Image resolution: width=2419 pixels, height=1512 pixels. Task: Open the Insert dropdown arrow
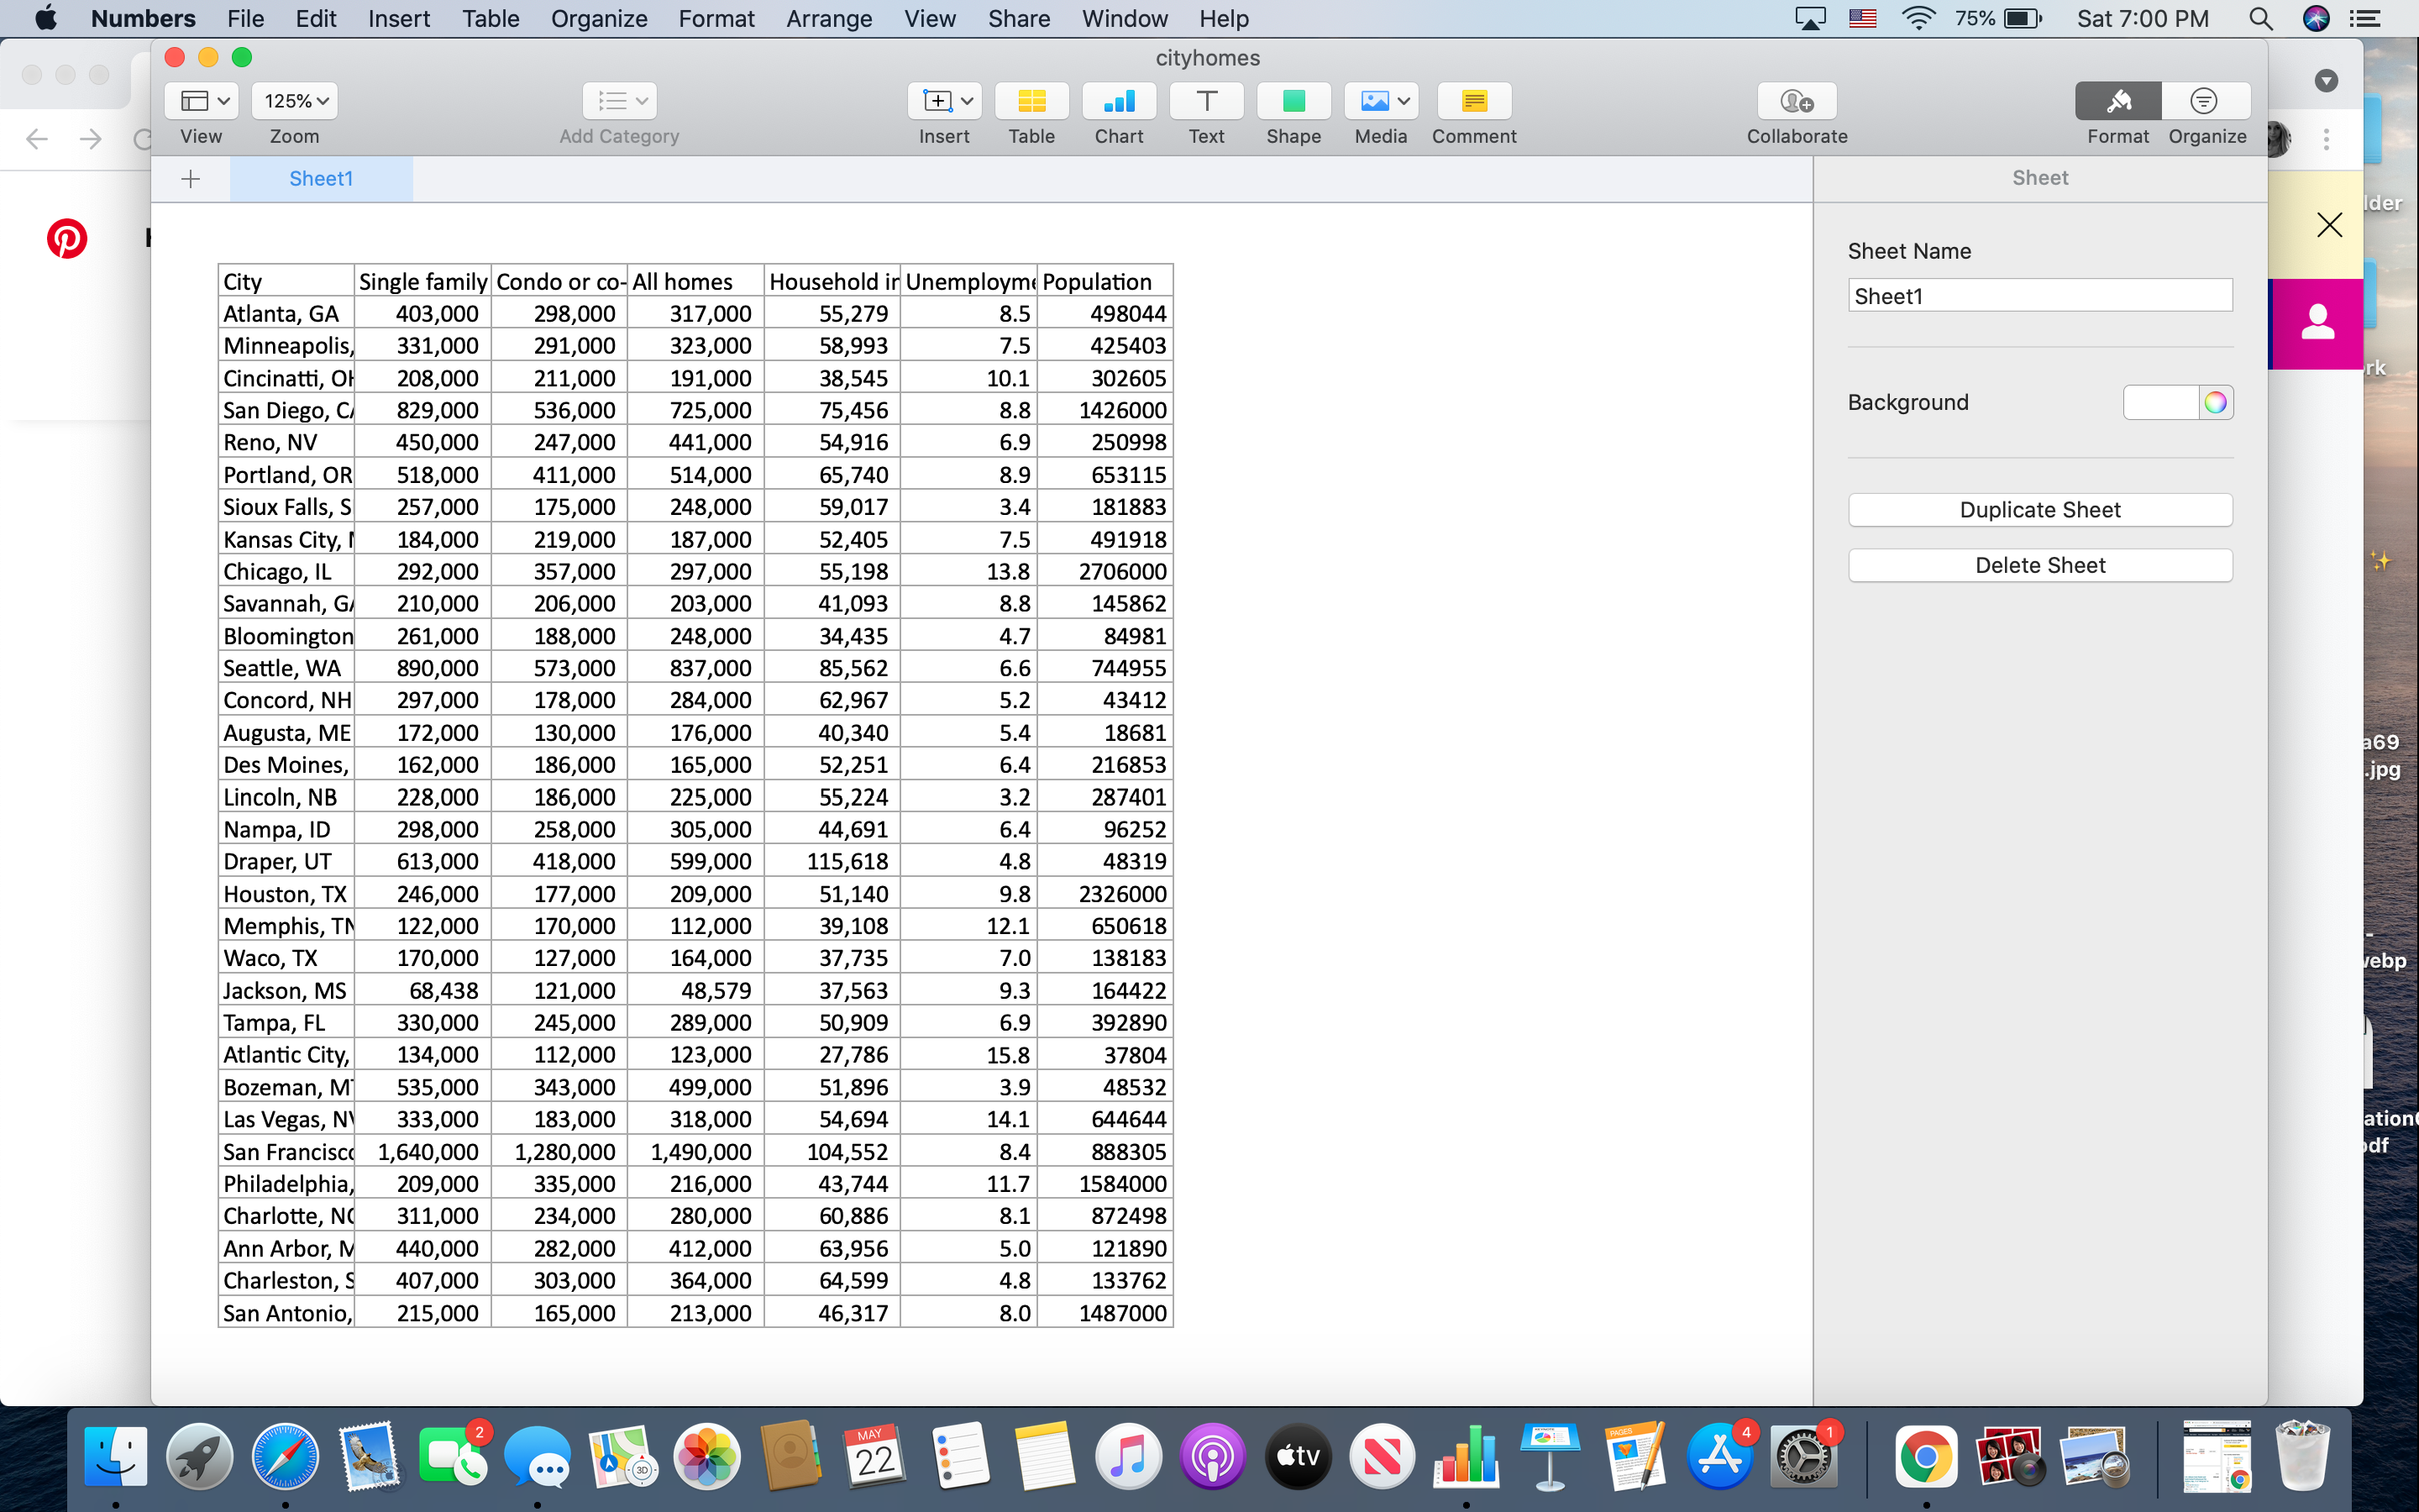(966, 100)
